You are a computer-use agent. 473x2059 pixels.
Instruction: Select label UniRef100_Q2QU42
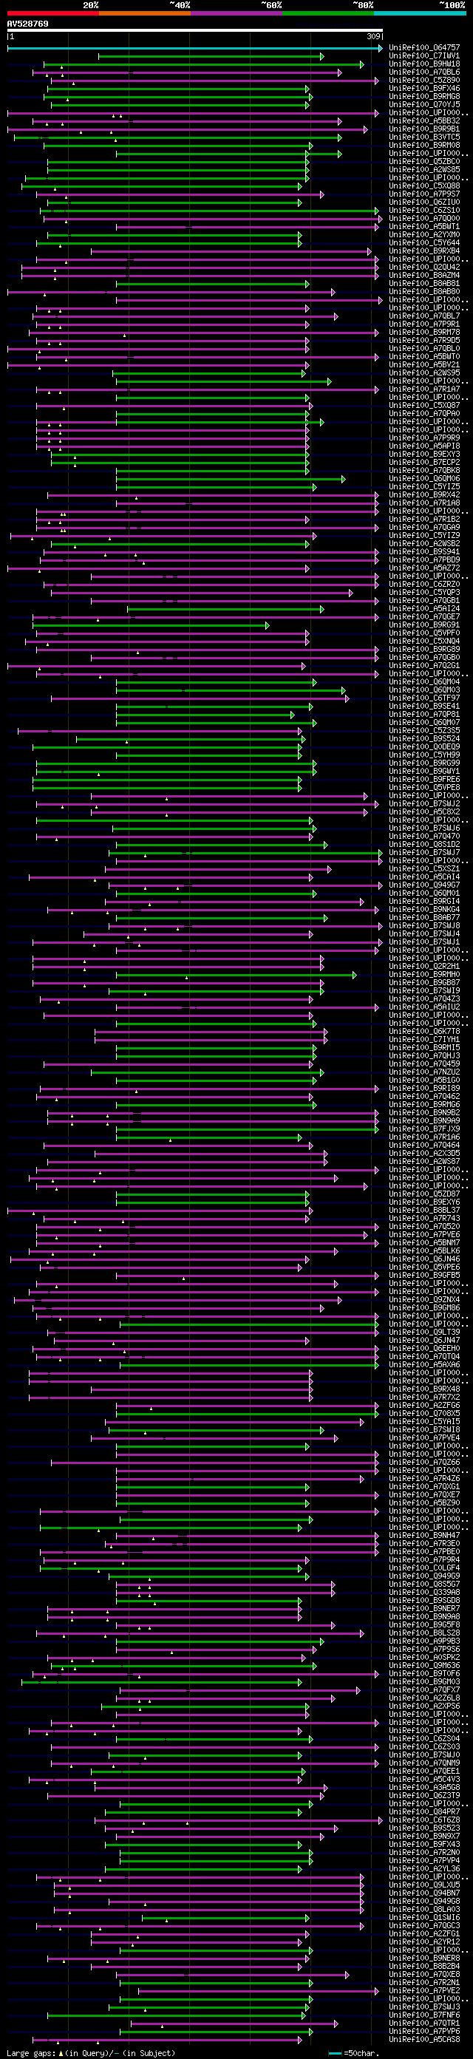(424, 268)
